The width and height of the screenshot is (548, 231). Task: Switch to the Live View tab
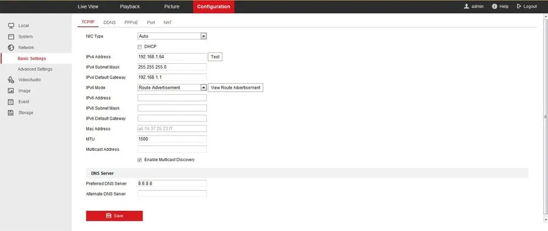coord(88,7)
